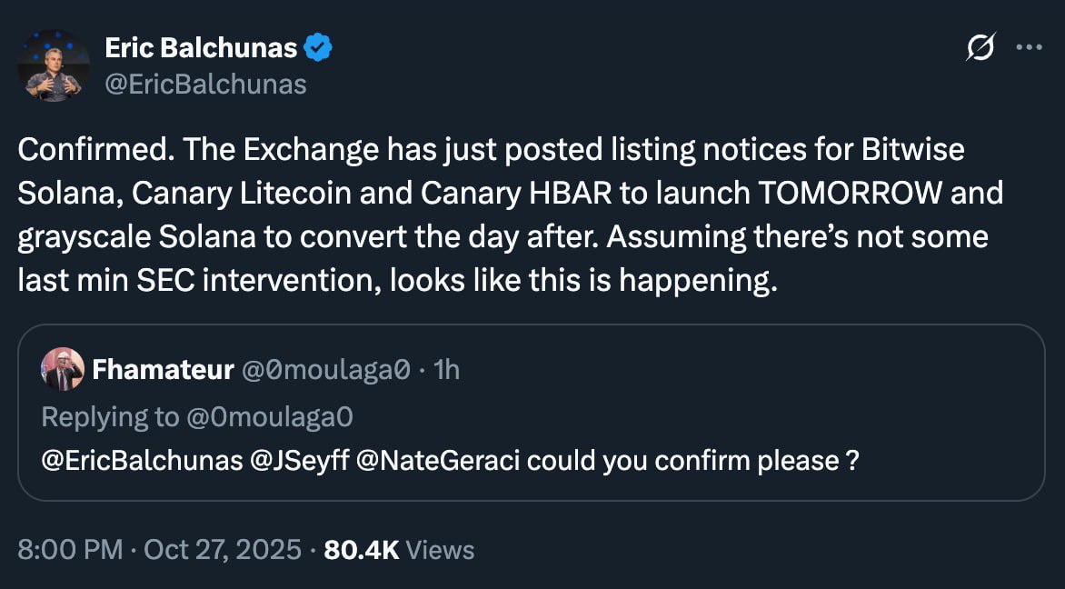Open the @NateGeraci mention
Viewport: 1065px width, 589px height.
[441, 461]
